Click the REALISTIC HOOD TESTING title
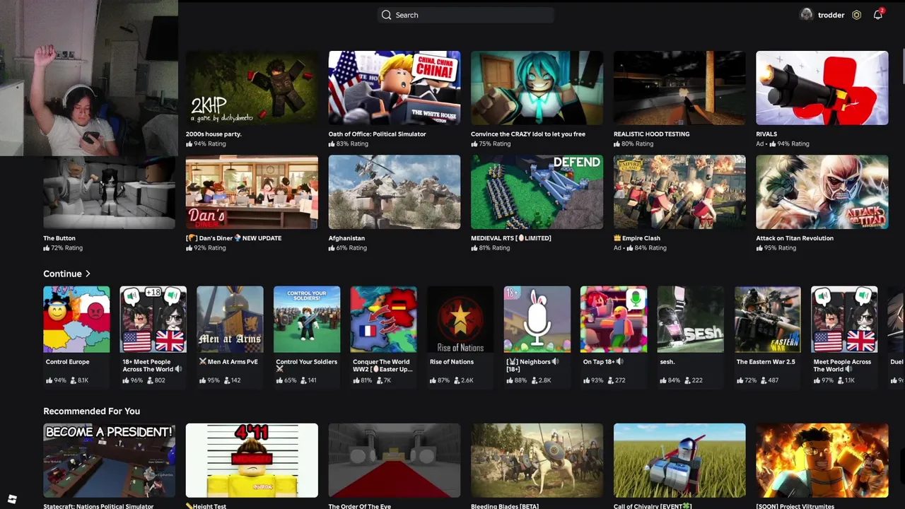 (651, 134)
